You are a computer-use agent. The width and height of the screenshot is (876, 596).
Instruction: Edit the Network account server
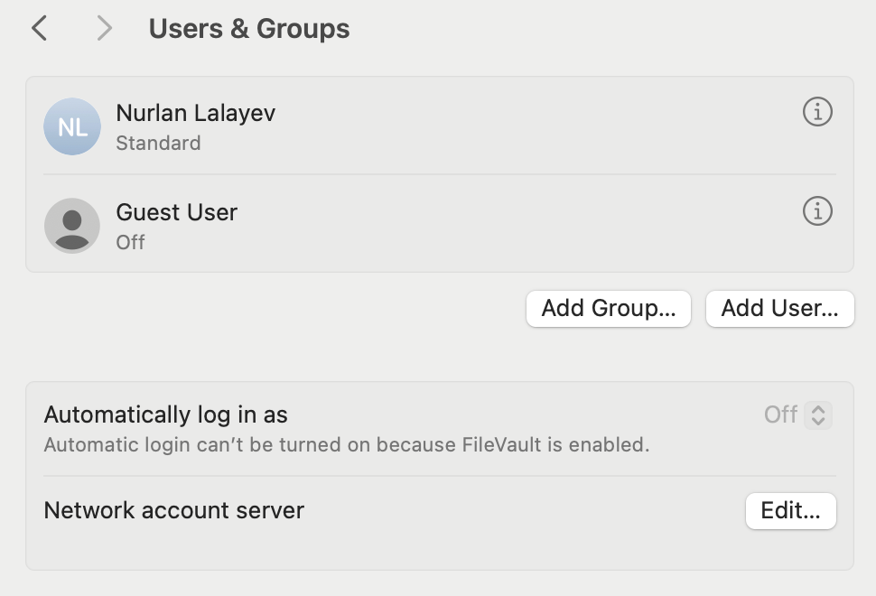coord(790,510)
